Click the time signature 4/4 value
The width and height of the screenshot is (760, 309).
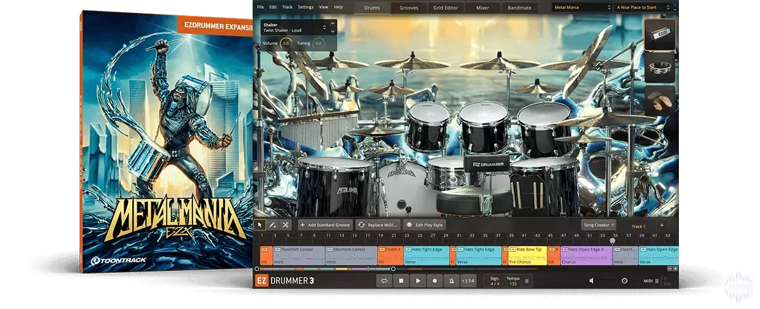495,284
